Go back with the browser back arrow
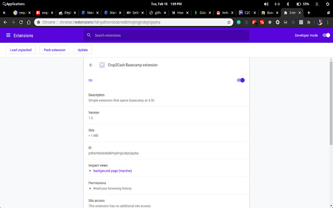333x208 pixels. coord(5,22)
